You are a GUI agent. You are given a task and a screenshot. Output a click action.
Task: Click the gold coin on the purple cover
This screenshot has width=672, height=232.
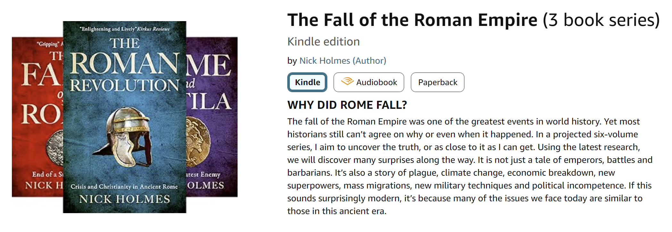(198, 141)
